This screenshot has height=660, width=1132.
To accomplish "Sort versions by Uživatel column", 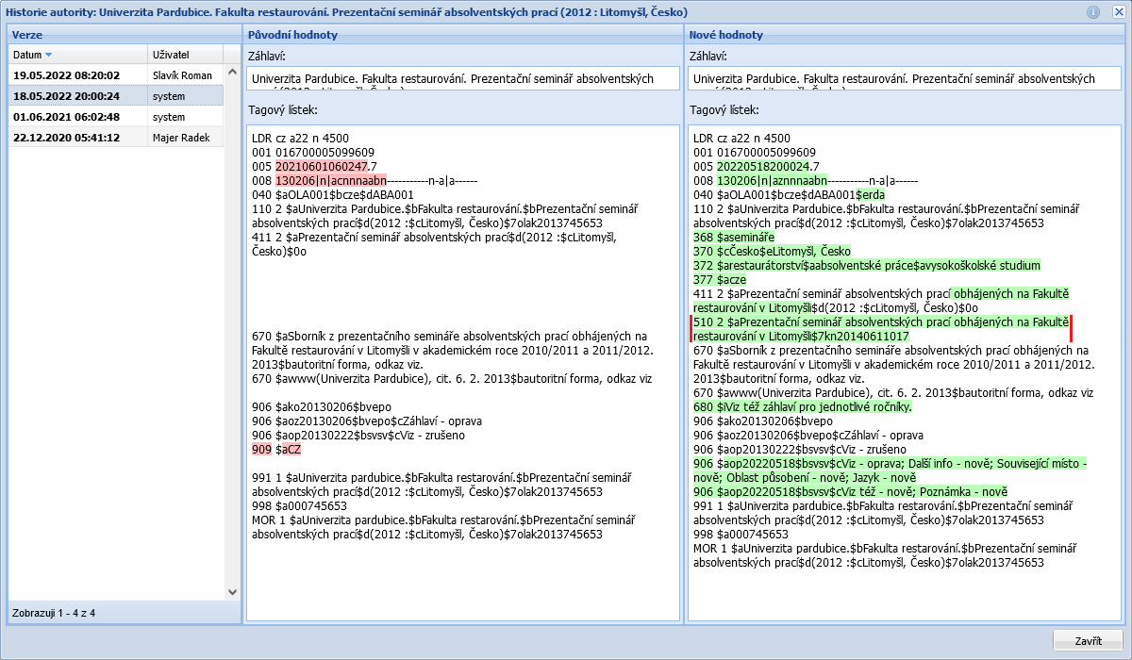I will (185, 55).
